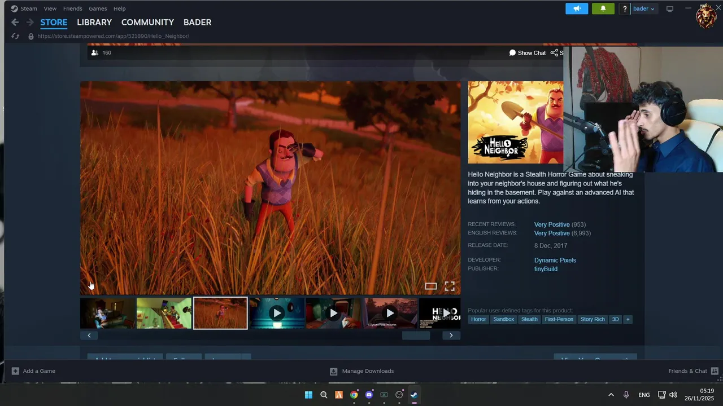
Task: Play the first blue video thumbnail
Action: [277, 313]
